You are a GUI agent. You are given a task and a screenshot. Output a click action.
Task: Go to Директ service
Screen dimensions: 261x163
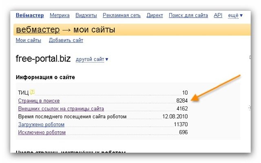click(x=155, y=15)
